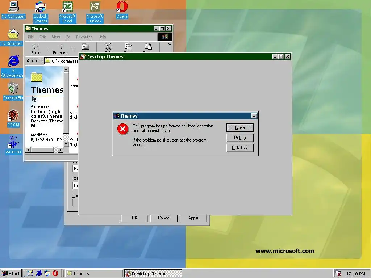The image size is (371, 278).
Task: Click Copy icon in Themes toolbar
Action: coord(128,47)
